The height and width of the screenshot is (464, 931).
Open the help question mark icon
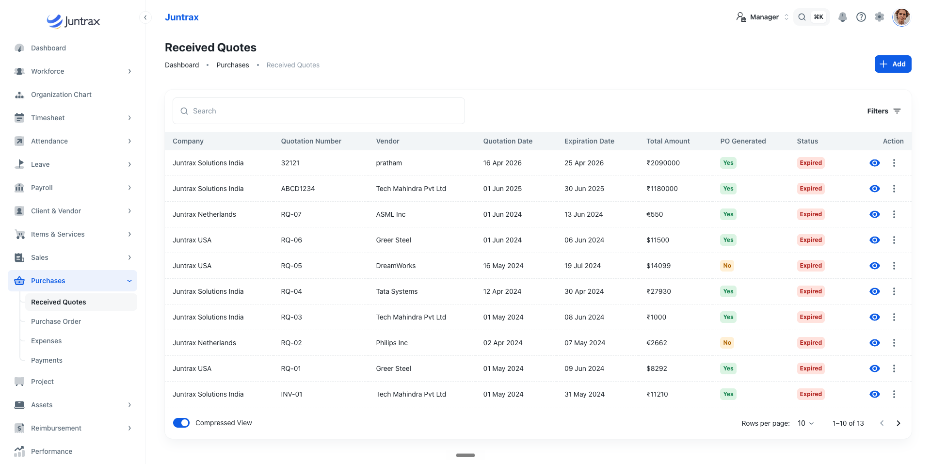[x=861, y=17]
